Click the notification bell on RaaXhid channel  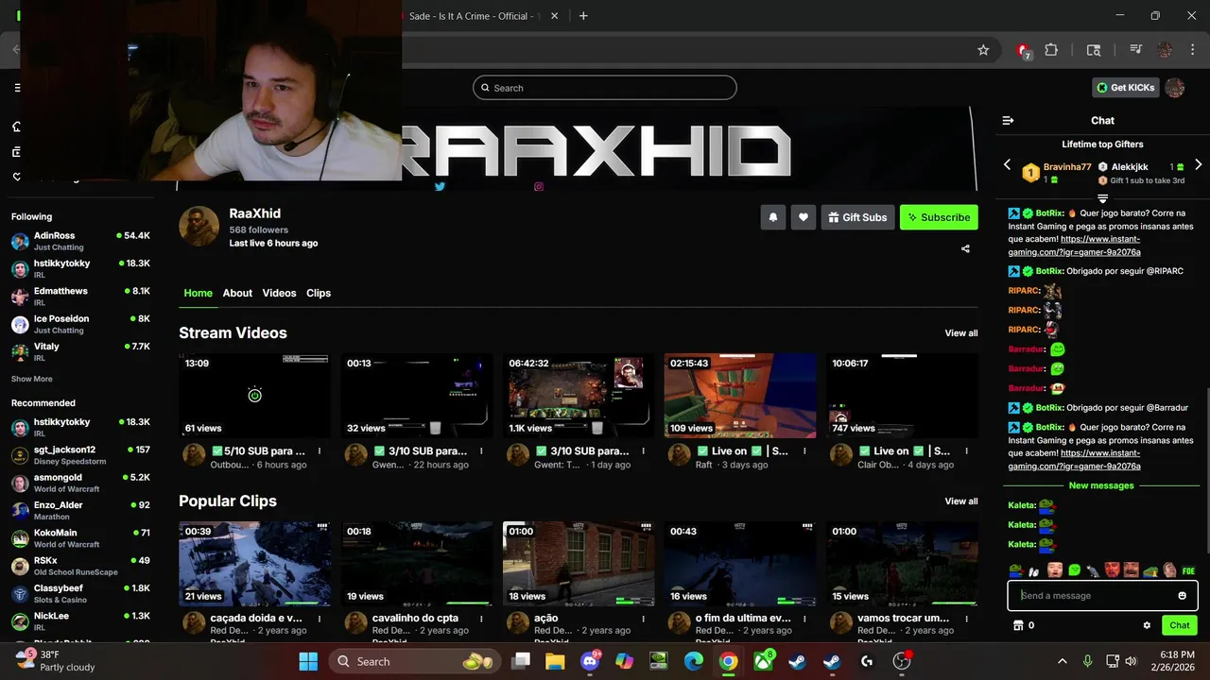772,217
